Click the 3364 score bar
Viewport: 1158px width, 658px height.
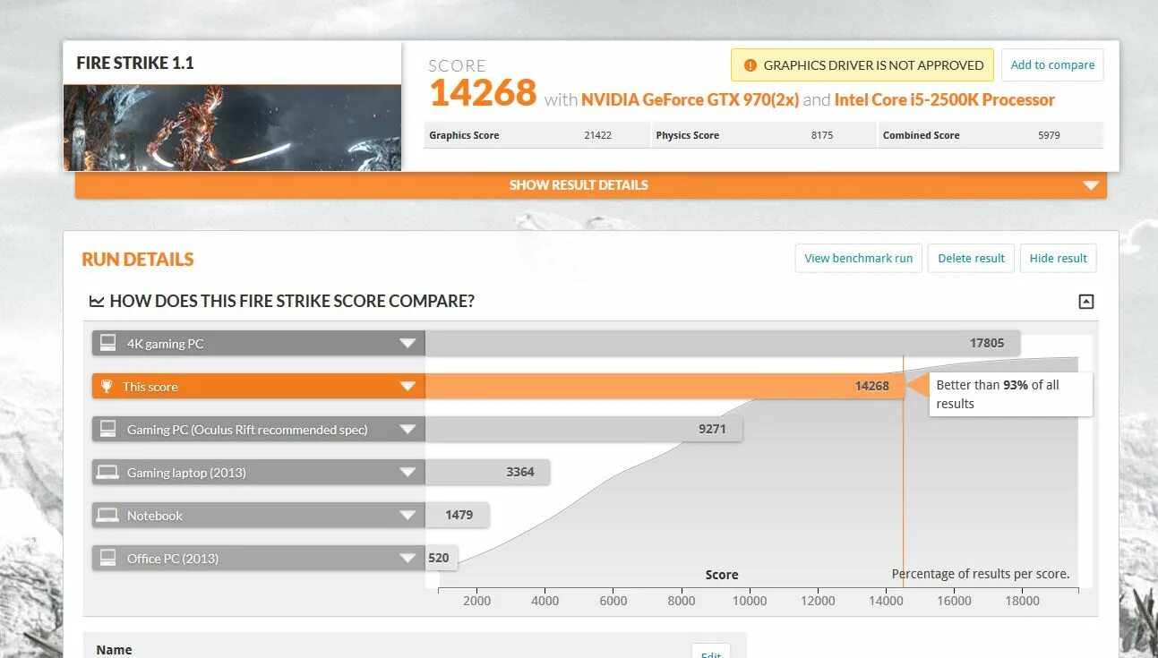[x=487, y=473]
